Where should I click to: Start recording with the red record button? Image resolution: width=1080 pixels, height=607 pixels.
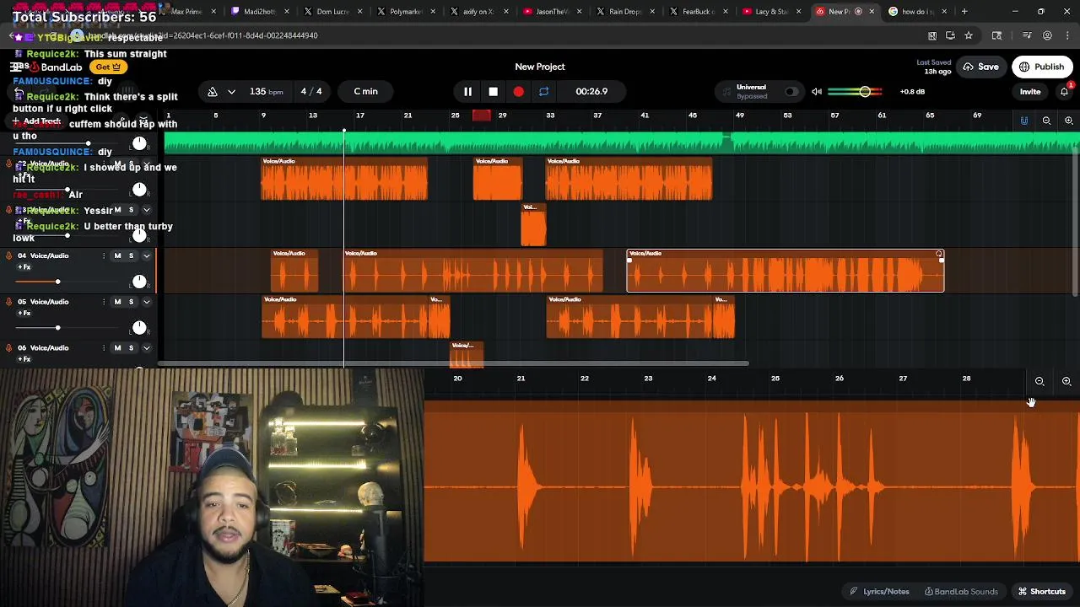click(518, 91)
